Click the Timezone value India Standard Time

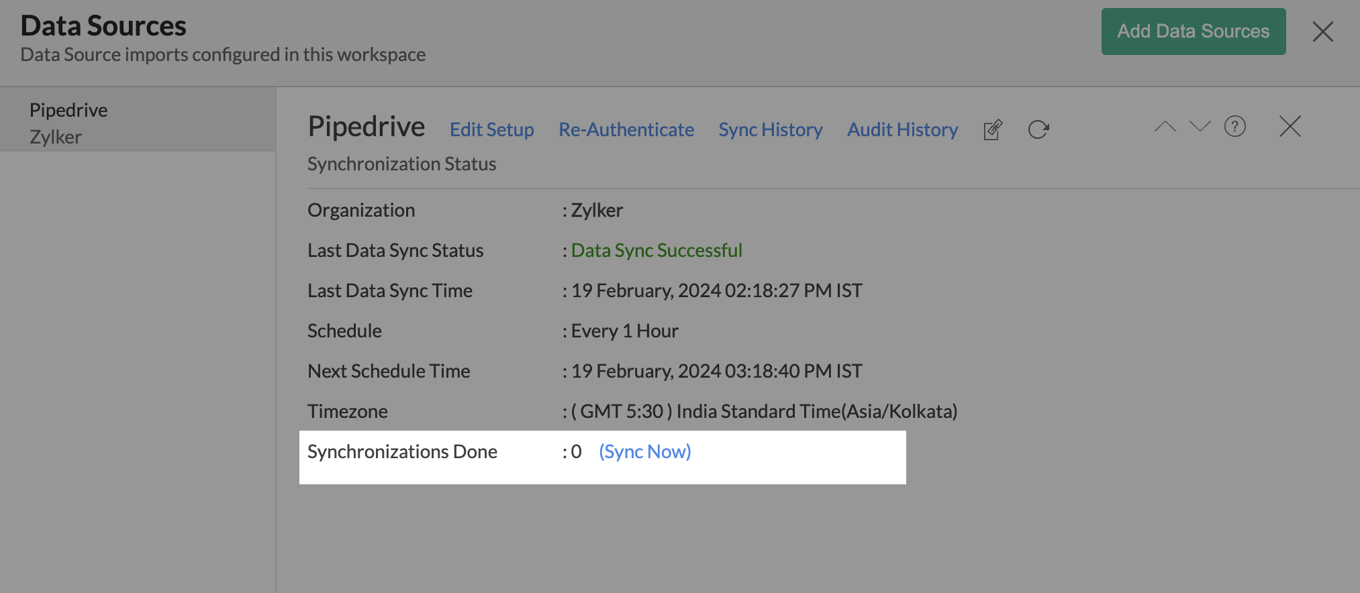click(765, 411)
